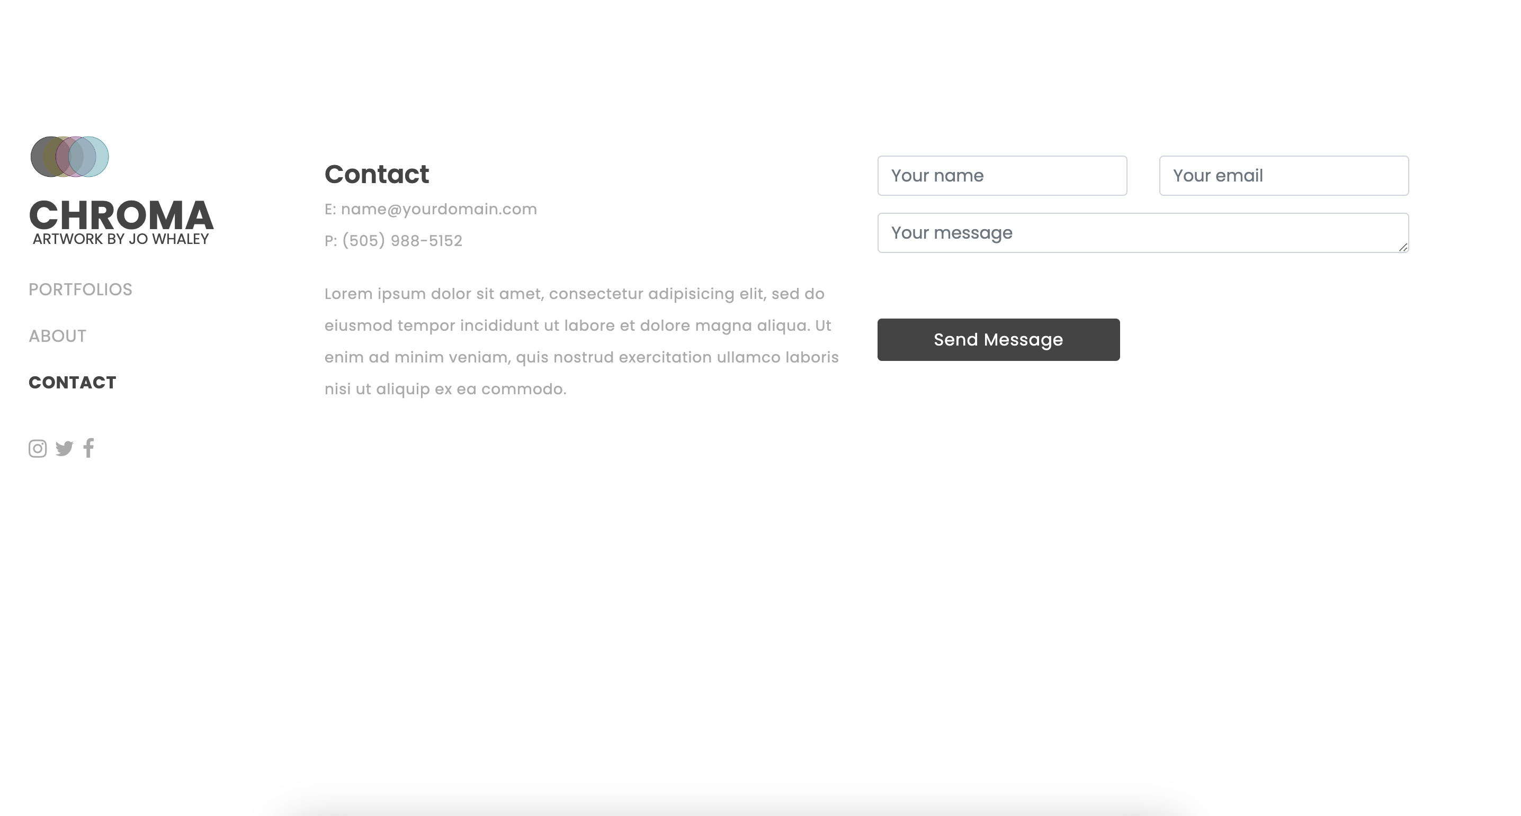This screenshot has height=816, width=1521.
Task: Select the Contact navigation item
Action: point(73,382)
